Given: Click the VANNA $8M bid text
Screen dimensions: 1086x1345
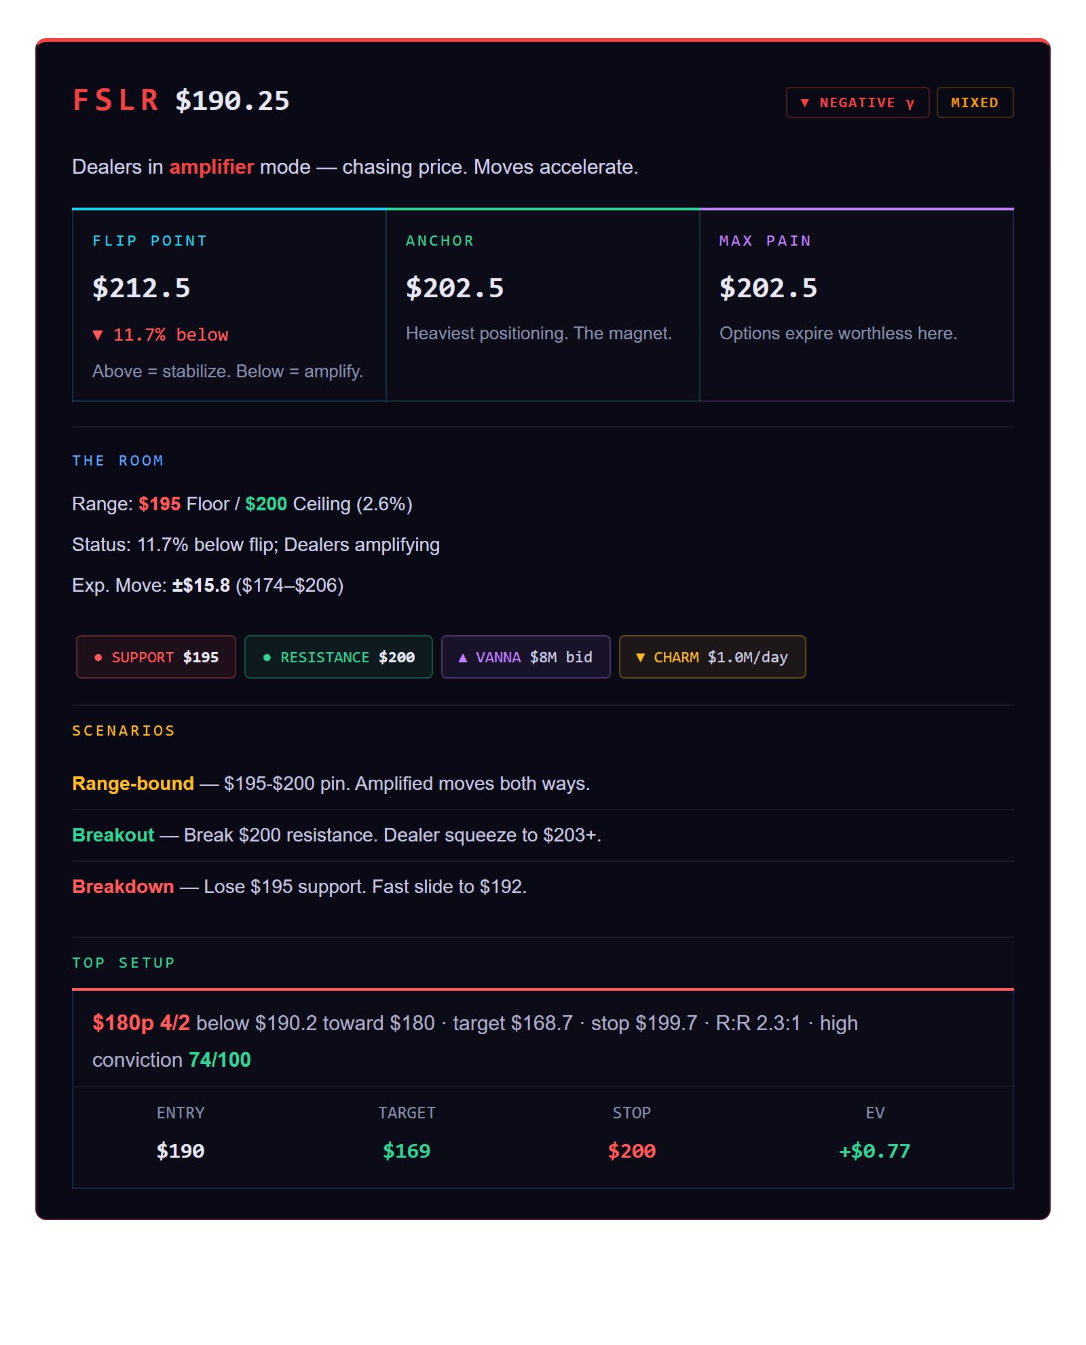Looking at the screenshot, I should (x=534, y=658).
